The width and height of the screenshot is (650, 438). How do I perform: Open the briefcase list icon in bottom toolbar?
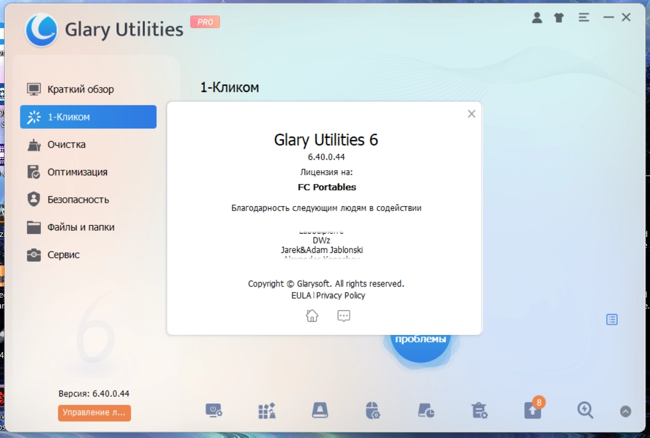[479, 410]
